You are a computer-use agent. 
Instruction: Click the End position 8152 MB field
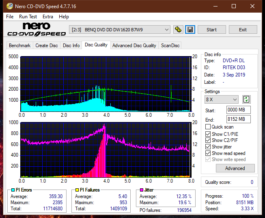238,119
